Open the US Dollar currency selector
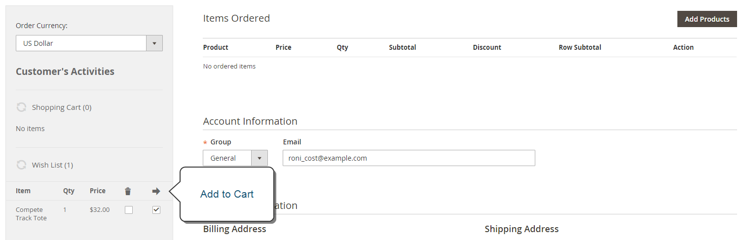Image resolution: width=743 pixels, height=240 pixels. point(89,43)
